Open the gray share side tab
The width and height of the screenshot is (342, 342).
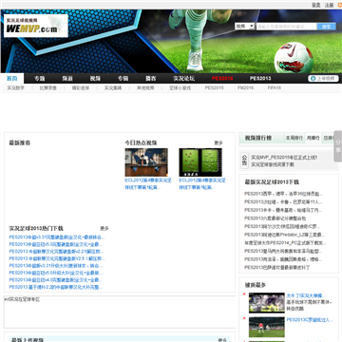pos(338,146)
